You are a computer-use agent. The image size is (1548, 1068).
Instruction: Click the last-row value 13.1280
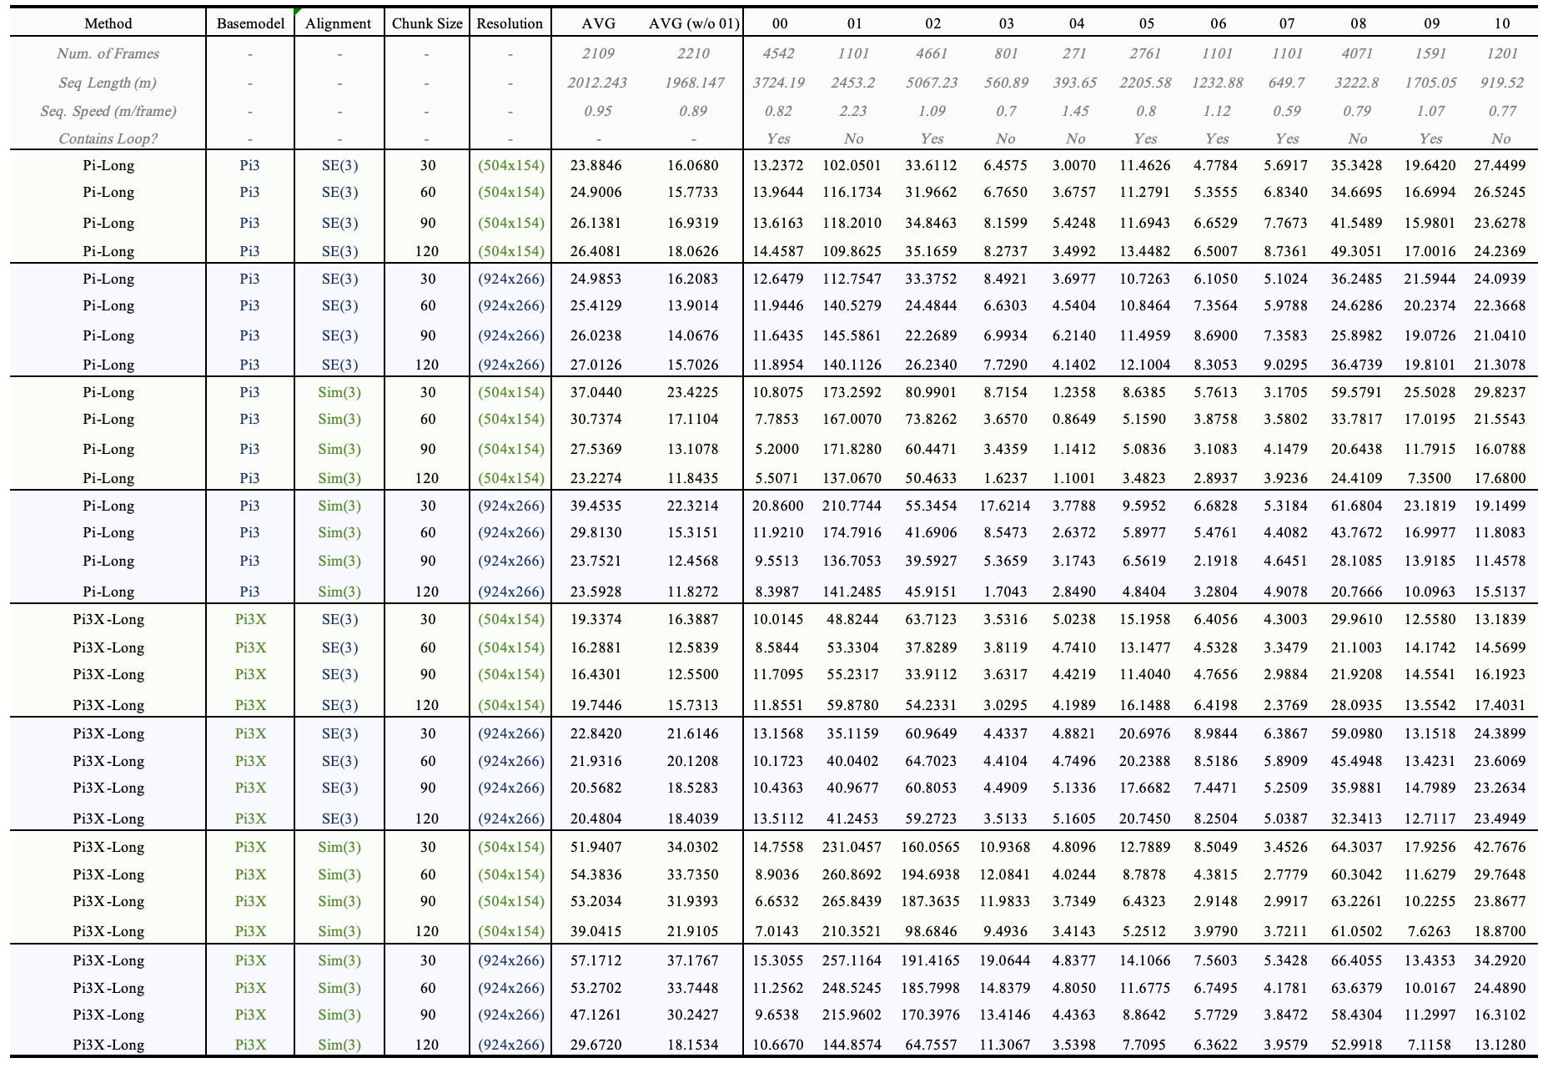(x=1500, y=1045)
